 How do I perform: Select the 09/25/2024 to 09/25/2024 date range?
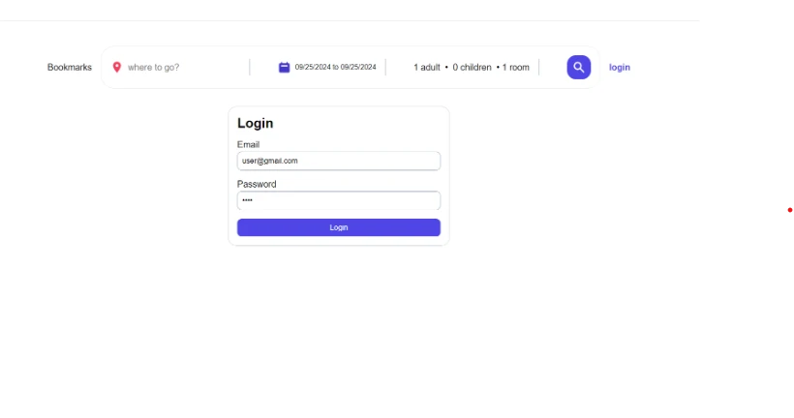[335, 68]
